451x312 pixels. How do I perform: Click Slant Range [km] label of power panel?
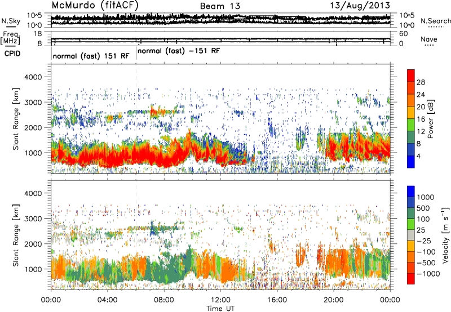pos(16,119)
